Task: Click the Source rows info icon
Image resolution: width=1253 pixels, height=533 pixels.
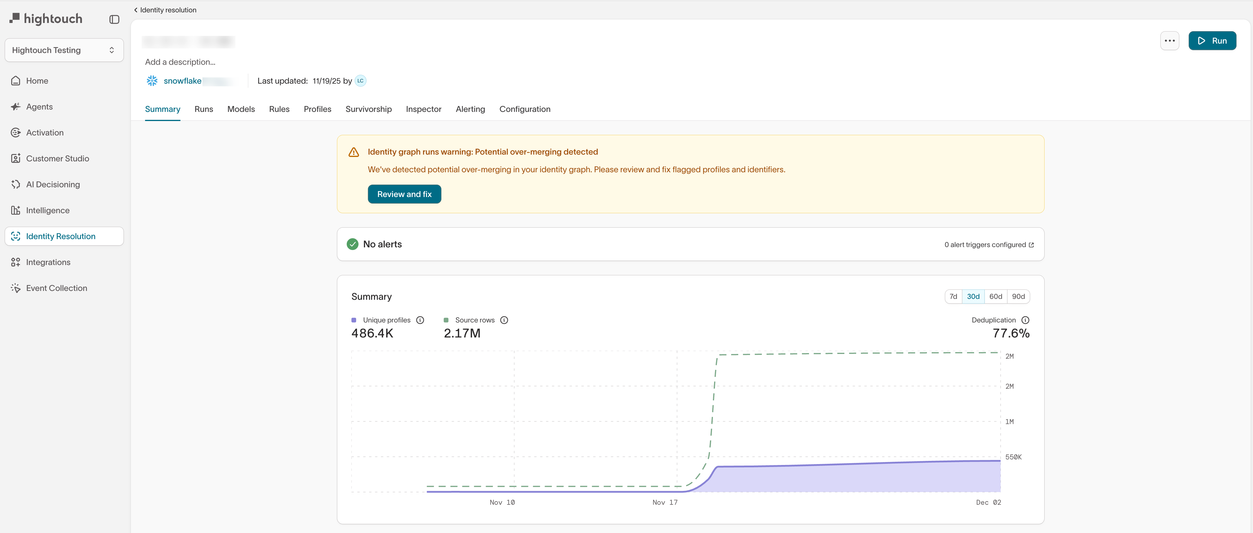Action: (x=504, y=320)
